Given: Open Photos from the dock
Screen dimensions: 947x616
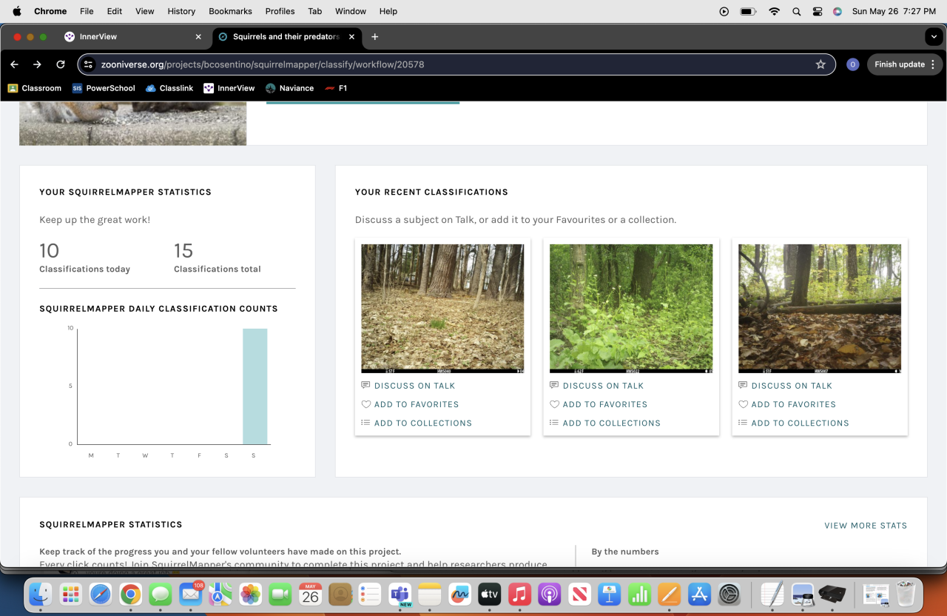Looking at the screenshot, I should coord(251,594).
